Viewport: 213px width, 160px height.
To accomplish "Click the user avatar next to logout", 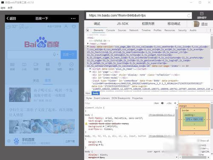I will pyautogui.click(x=197, y=24).
